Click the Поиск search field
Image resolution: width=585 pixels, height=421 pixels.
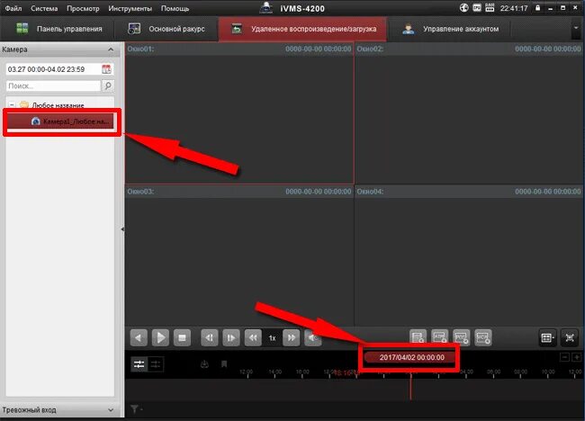click(53, 85)
